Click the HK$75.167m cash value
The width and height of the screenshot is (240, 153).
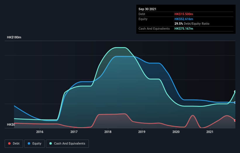(184, 29)
